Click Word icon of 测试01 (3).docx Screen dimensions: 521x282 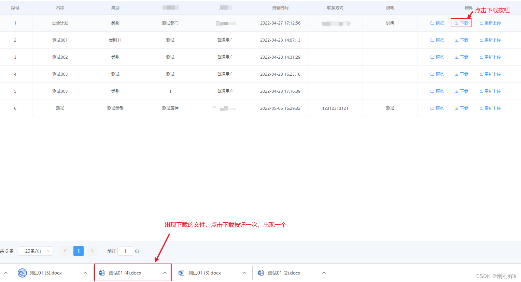(181, 273)
